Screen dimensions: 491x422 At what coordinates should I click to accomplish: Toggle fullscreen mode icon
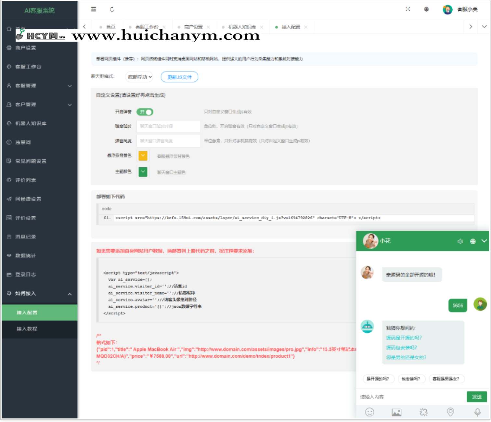[408, 9]
